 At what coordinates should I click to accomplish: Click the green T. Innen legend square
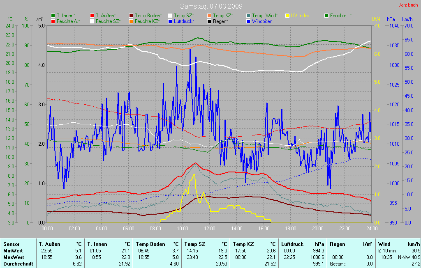coord(53,16)
